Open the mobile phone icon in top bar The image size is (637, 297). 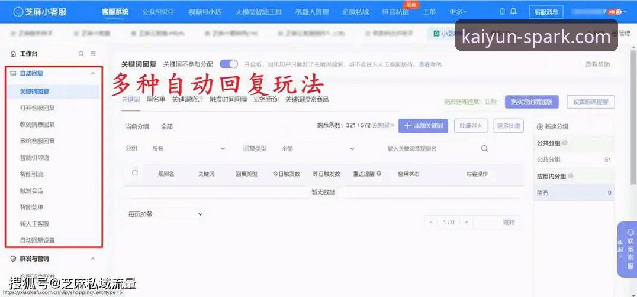pos(503,12)
